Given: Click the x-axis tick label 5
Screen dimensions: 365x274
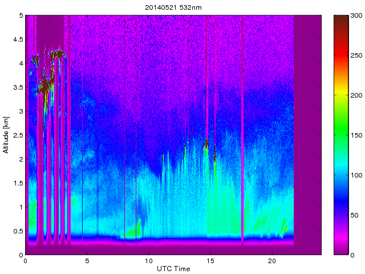Looking at the screenshot, I should (x=87, y=261).
